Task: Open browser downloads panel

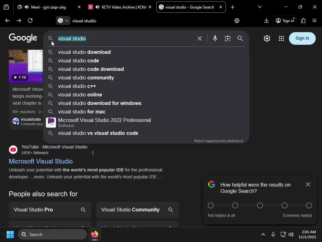Action: pos(266,20)
